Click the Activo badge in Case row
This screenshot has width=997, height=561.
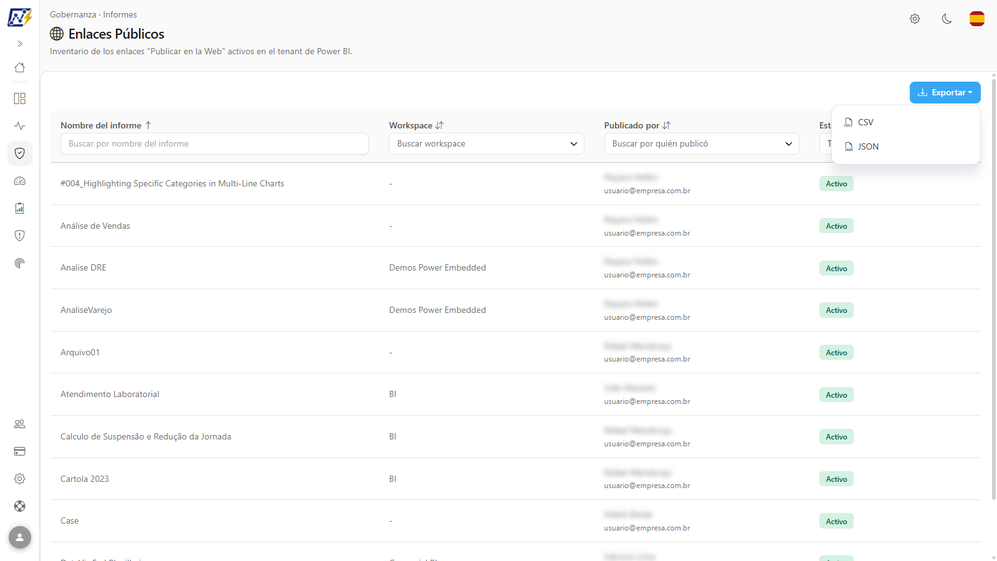pos(836,521)
